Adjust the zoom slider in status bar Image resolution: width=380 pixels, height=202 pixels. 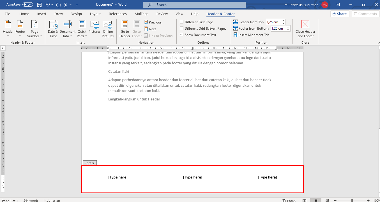(x=352, y=200)
